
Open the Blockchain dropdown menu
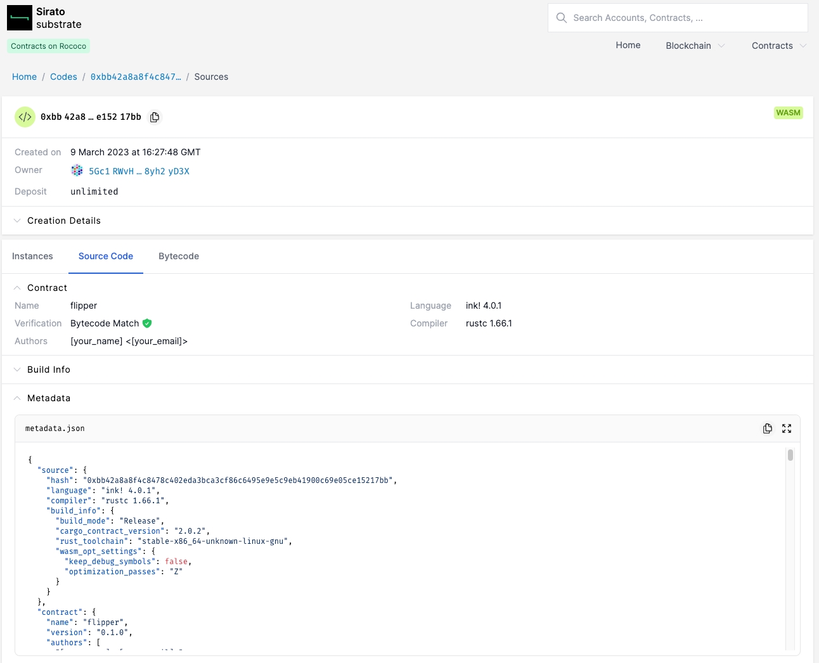(695, 46)
